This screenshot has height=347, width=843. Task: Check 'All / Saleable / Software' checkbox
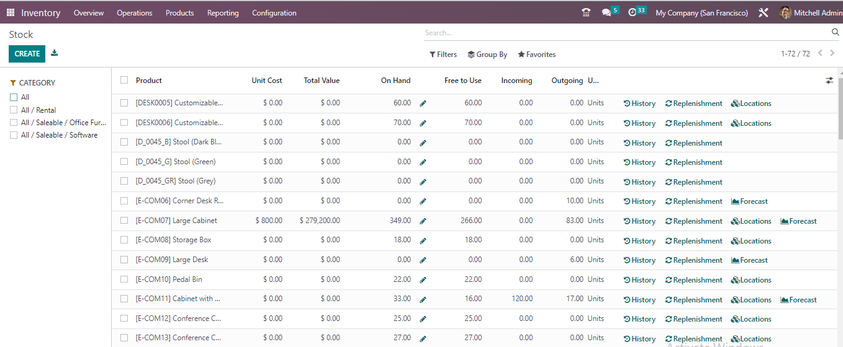tap(14, 134)
